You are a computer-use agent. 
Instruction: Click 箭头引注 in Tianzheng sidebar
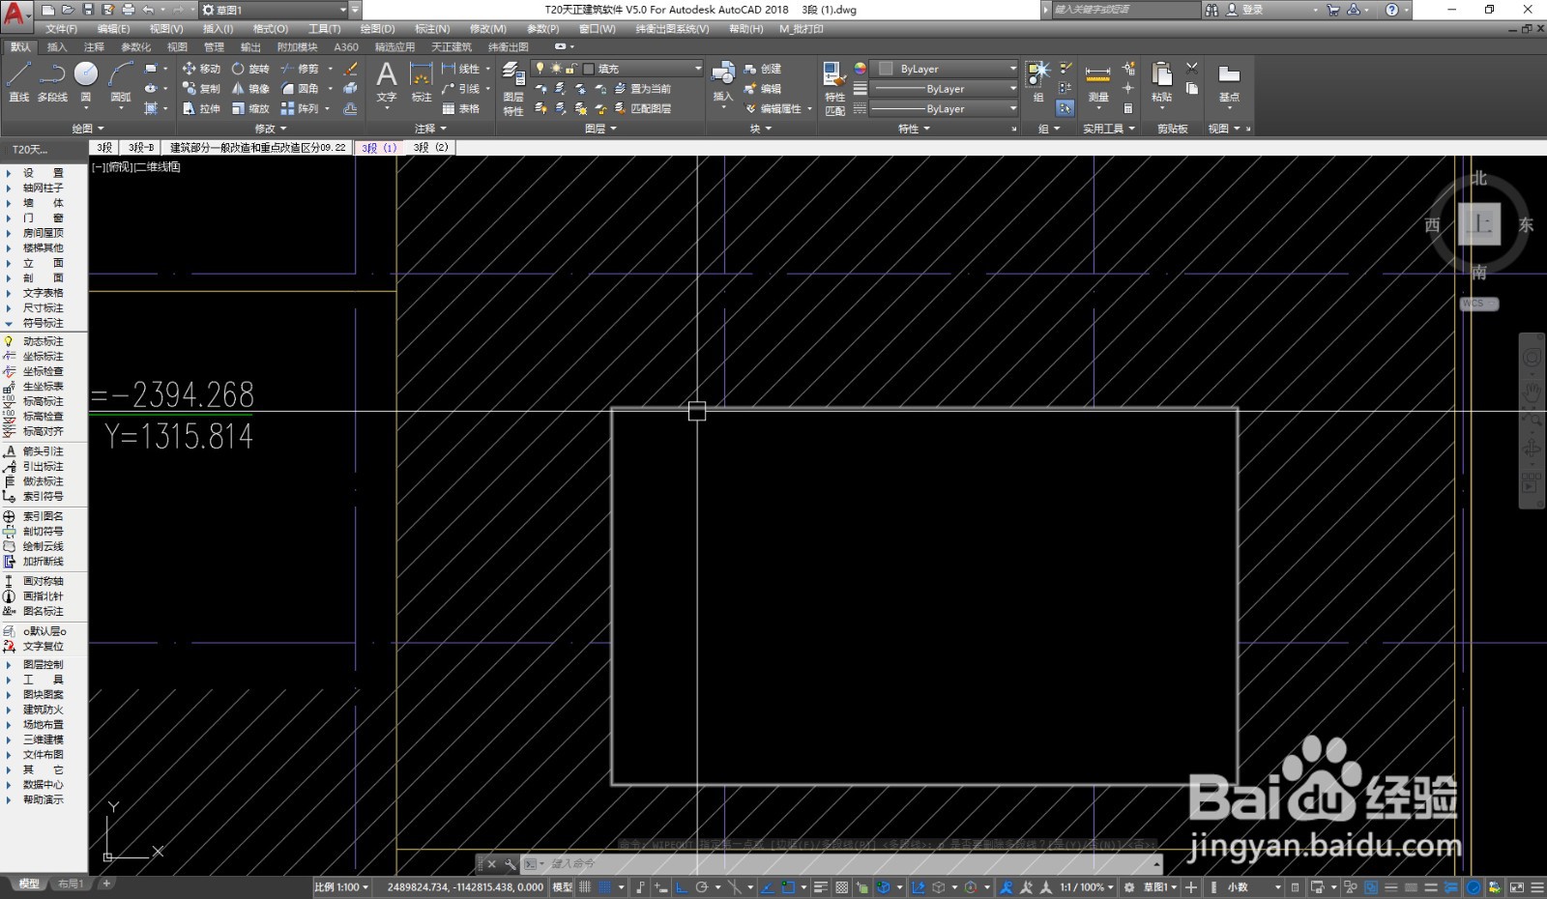43,451
